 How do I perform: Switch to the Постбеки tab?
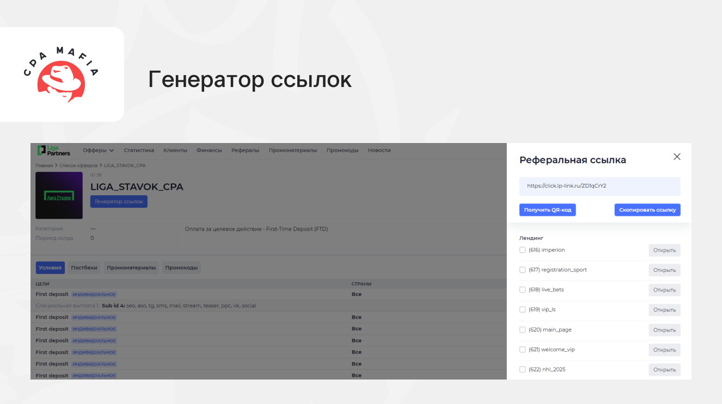tap(84, 268)
